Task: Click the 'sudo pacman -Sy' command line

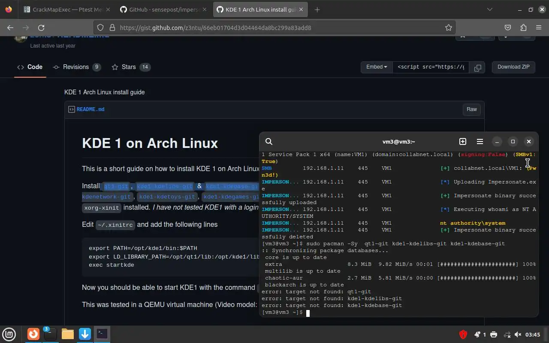Action: pos(383,244)
